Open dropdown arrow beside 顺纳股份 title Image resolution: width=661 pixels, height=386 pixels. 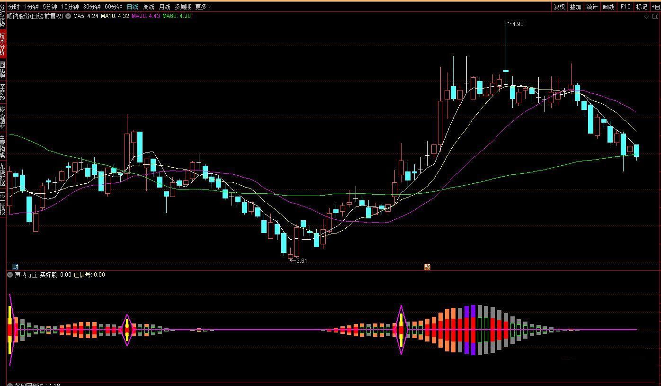(68, 16)
